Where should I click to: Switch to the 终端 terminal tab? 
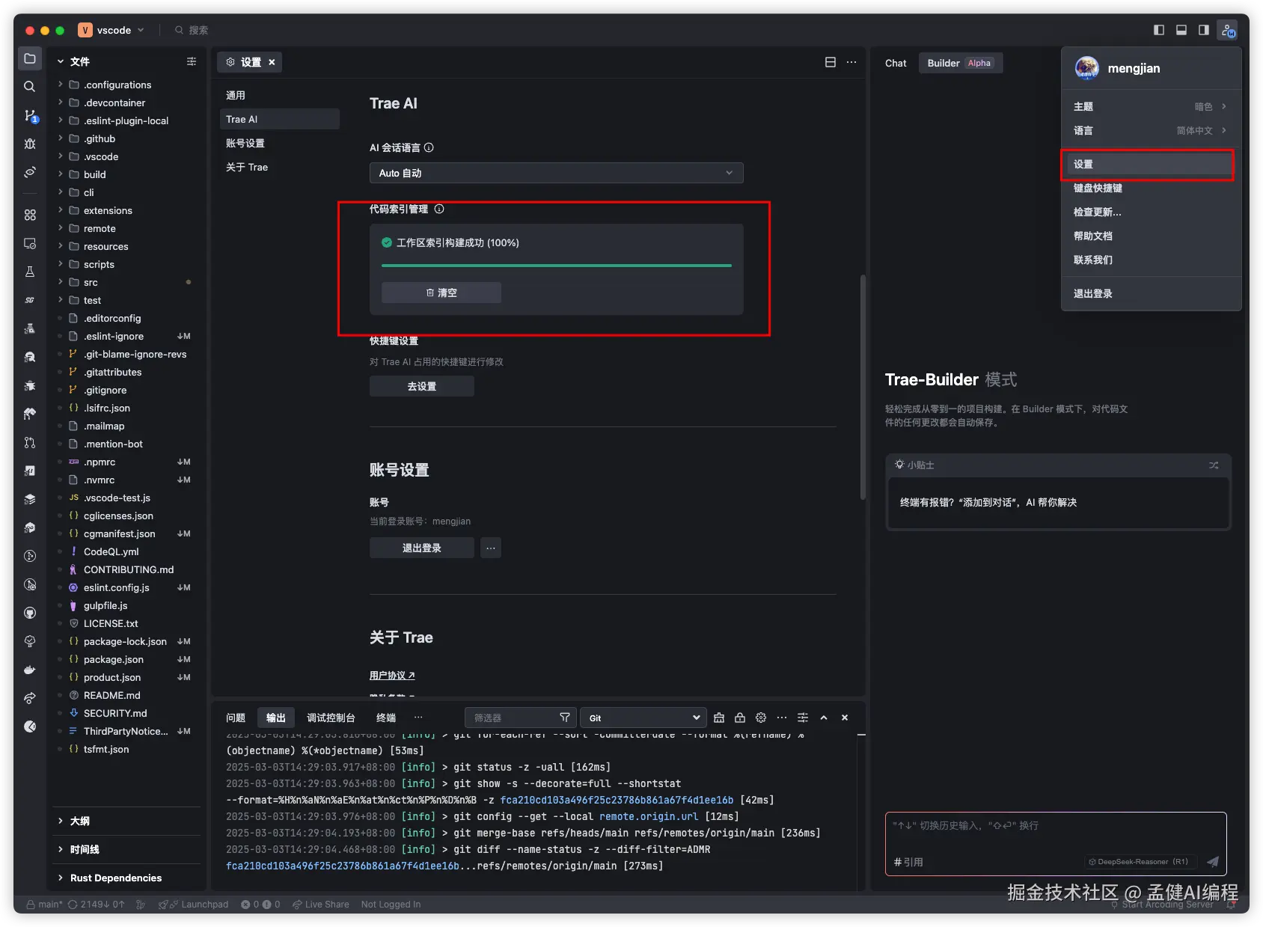pos(386,718)
